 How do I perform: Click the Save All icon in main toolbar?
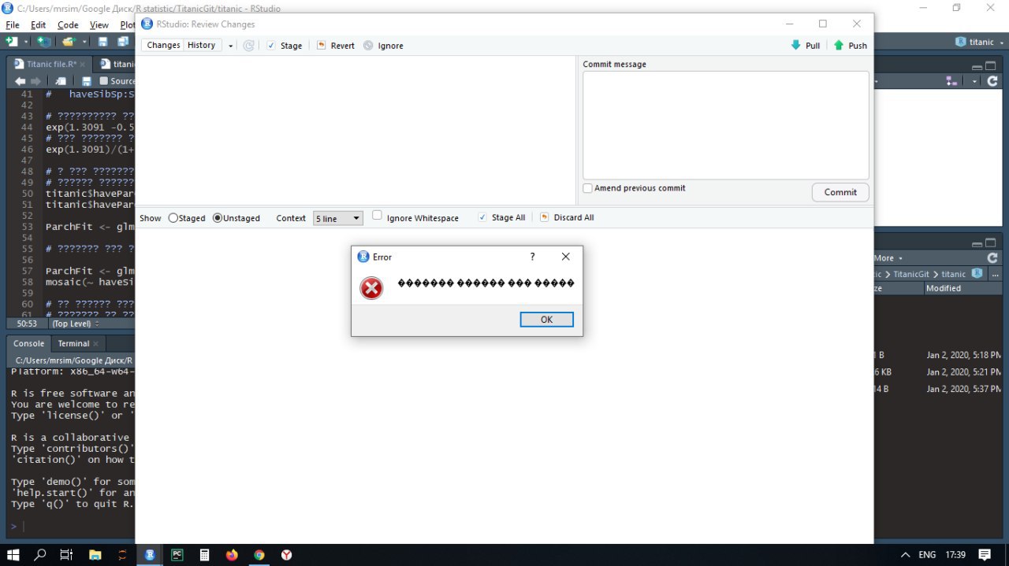(123, 41)
